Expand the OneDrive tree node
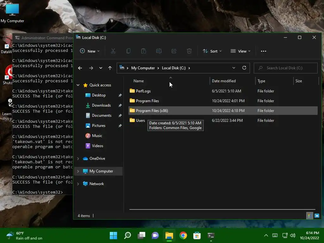 [78, 159]
